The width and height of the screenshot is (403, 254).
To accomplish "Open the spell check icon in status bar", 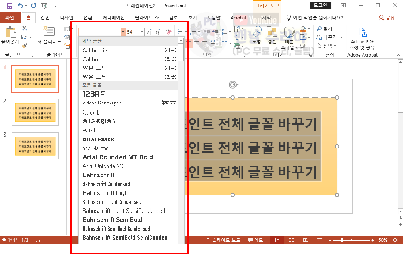I will pyautogui.click(x=38, y=240).
